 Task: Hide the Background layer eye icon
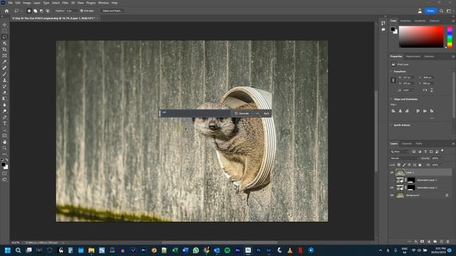[x=392, y=196]
